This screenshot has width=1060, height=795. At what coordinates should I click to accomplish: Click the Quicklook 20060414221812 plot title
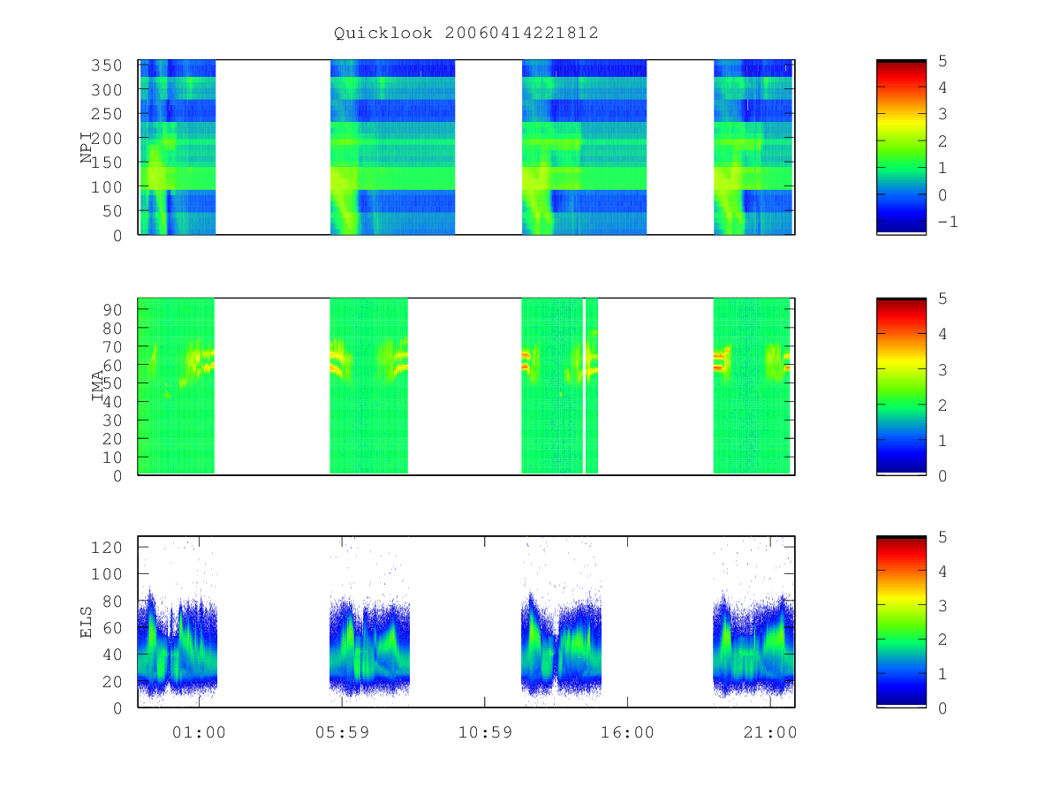pyautogui.click(x=466, y=34)
